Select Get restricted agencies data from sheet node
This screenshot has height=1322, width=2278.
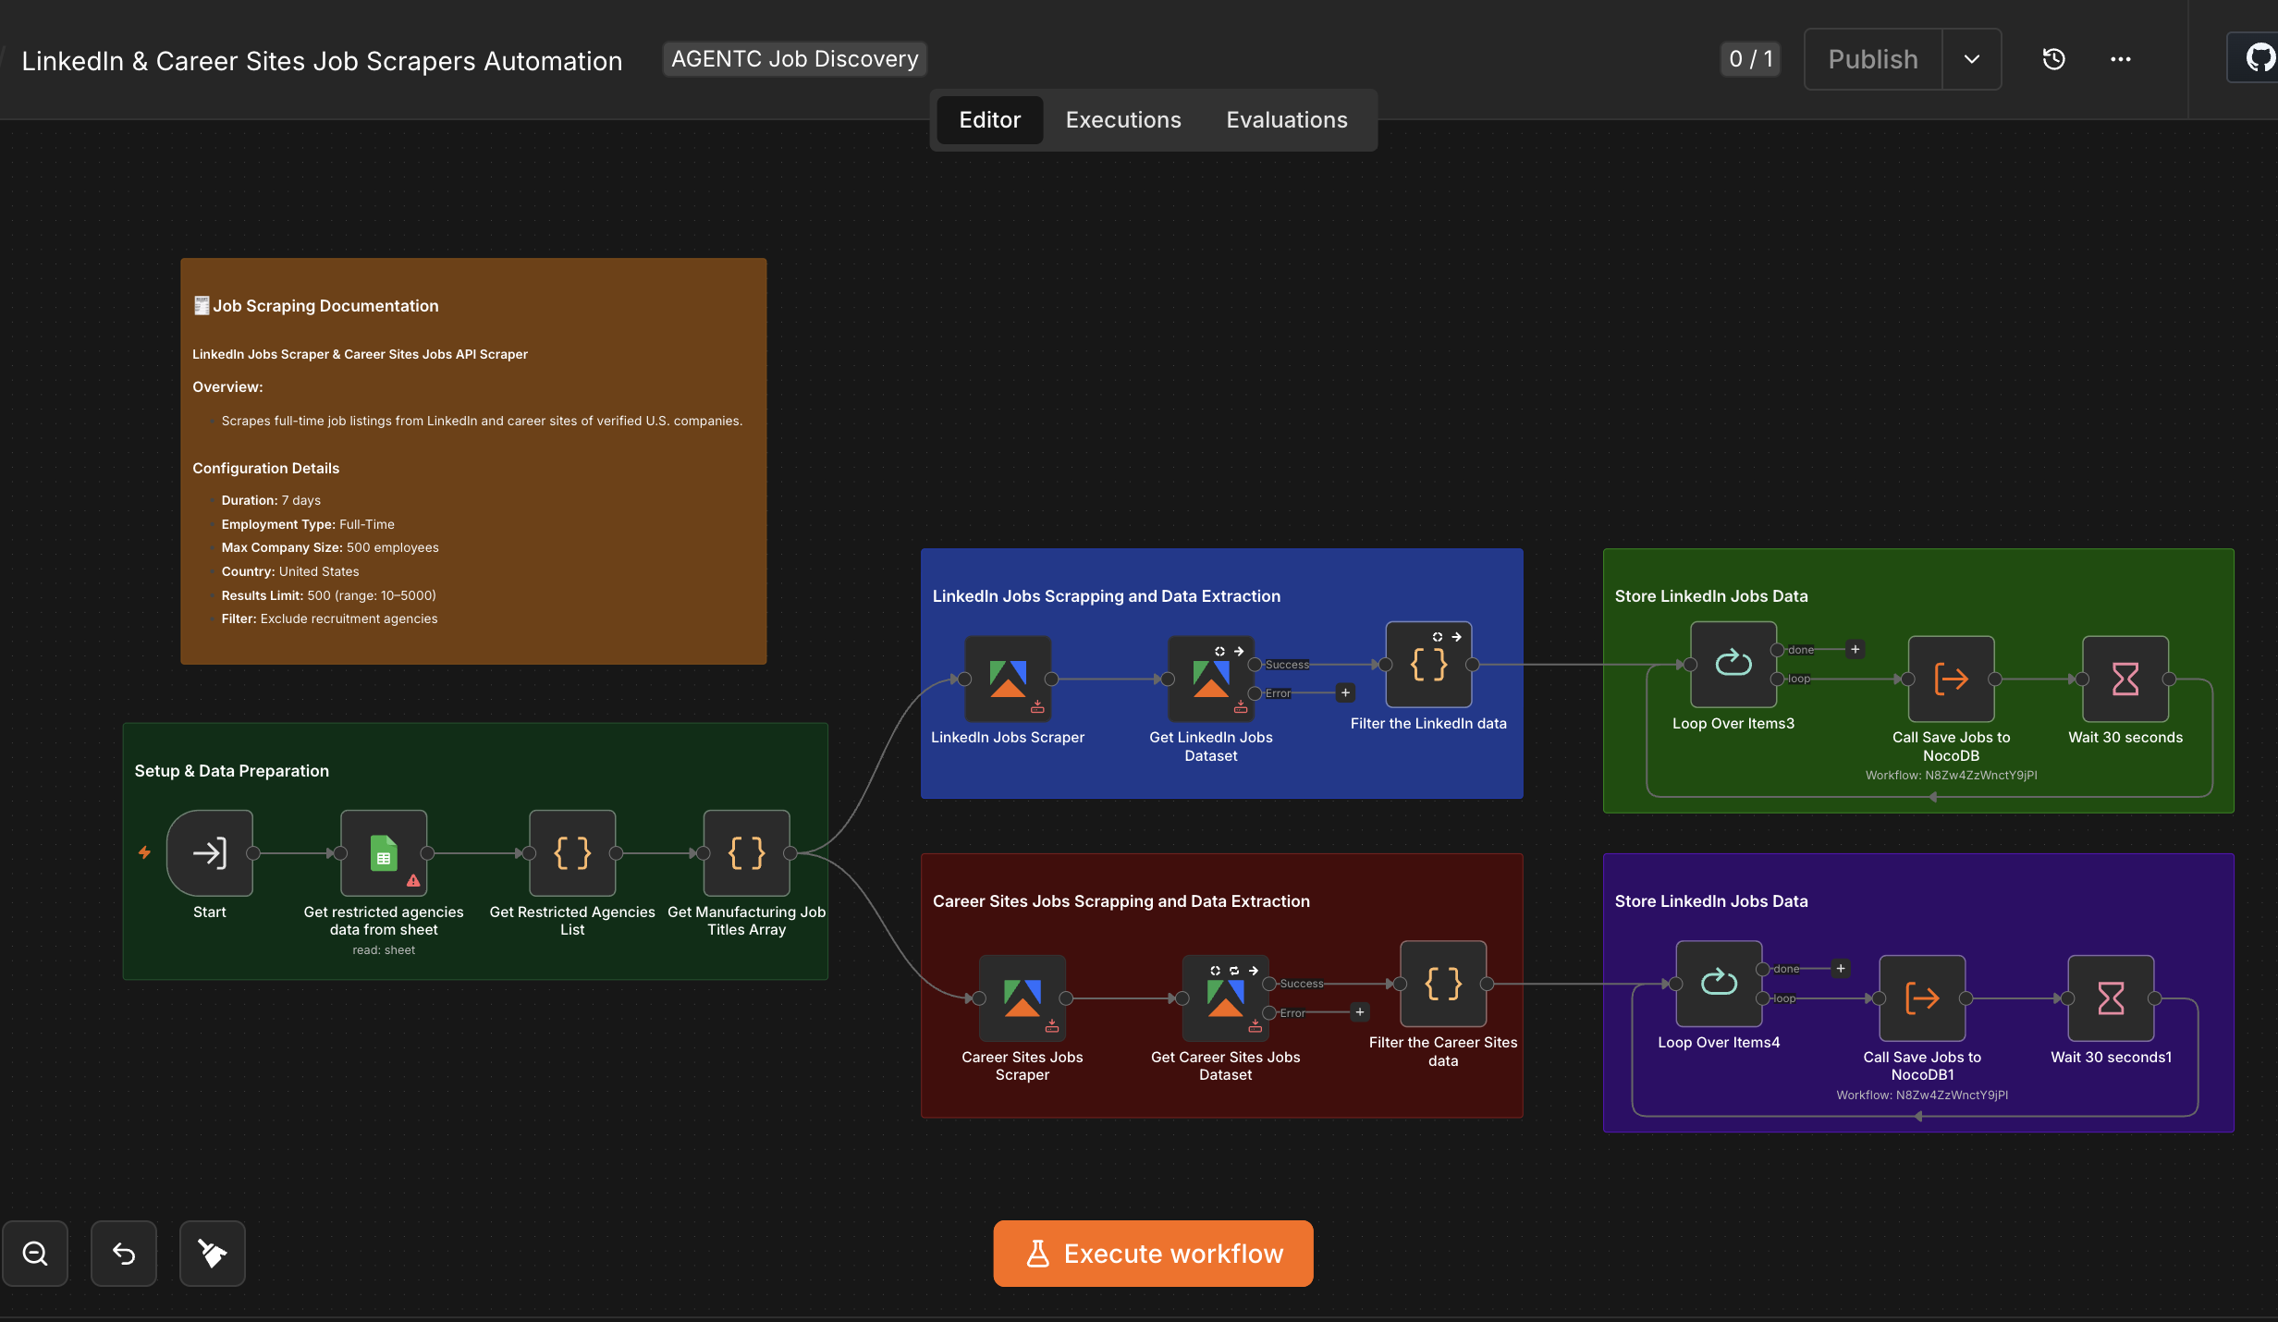(384, 852)
